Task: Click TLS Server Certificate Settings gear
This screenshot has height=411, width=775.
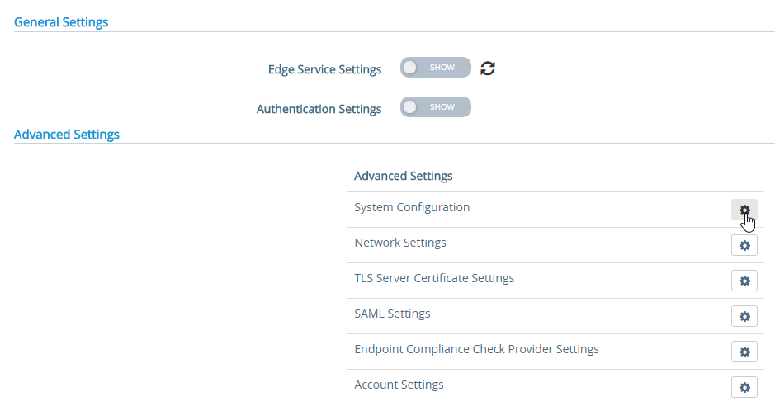Action: [744, 281]
